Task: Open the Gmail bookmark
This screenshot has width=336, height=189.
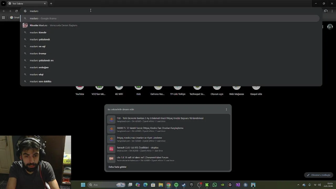Action: point(14,18)
